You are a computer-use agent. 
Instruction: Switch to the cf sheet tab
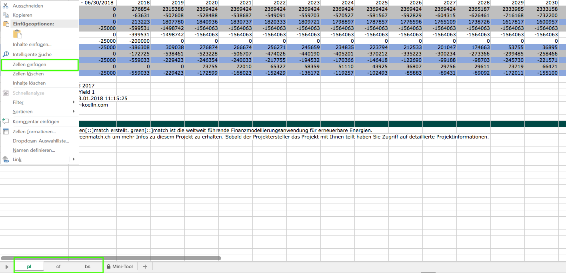pos(58,267)
